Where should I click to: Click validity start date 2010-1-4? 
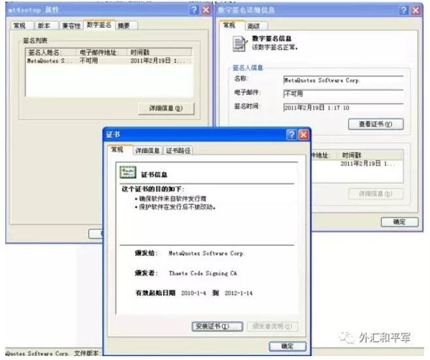[193, 293]
